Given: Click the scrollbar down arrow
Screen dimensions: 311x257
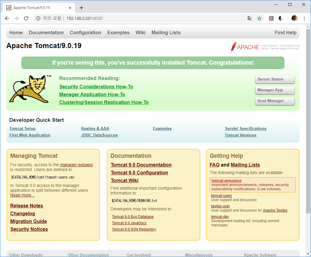Looking at the screenshot, I should pyautogui.click(x=308, y=254).
